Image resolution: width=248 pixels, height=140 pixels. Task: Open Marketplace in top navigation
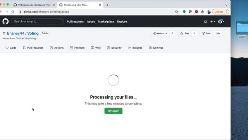coord(106,21)
